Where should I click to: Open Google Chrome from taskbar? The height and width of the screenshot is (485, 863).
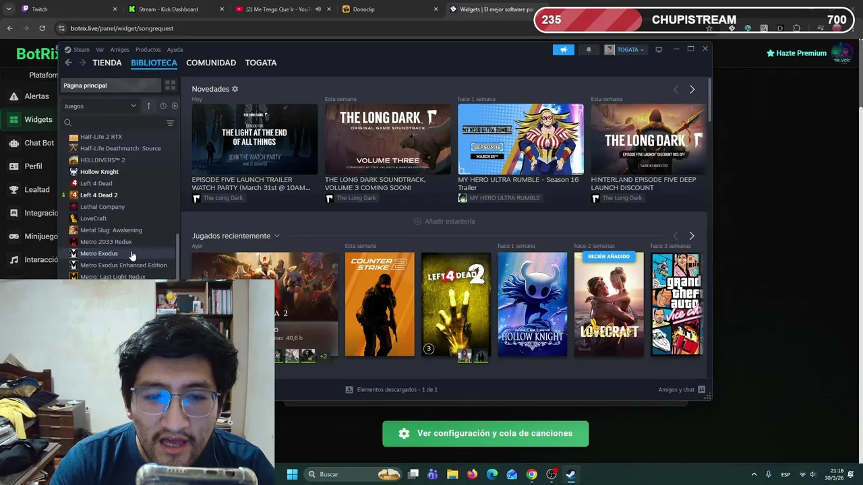pyautogui.click(x=532, y=474)
